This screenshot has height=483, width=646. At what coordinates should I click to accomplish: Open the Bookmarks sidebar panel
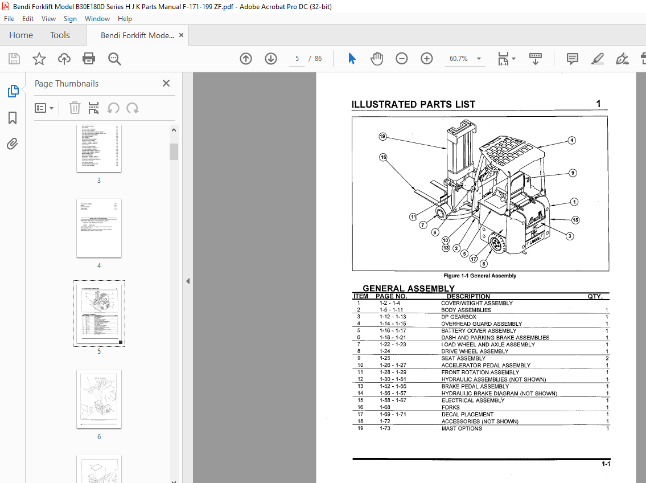pos(13,118)
